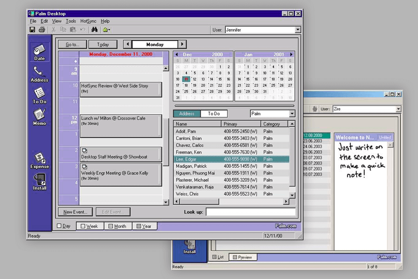Click the Paste clipboard icon
Image resolution: width=418 pixels, height=279 pixels.
[73, 30]
